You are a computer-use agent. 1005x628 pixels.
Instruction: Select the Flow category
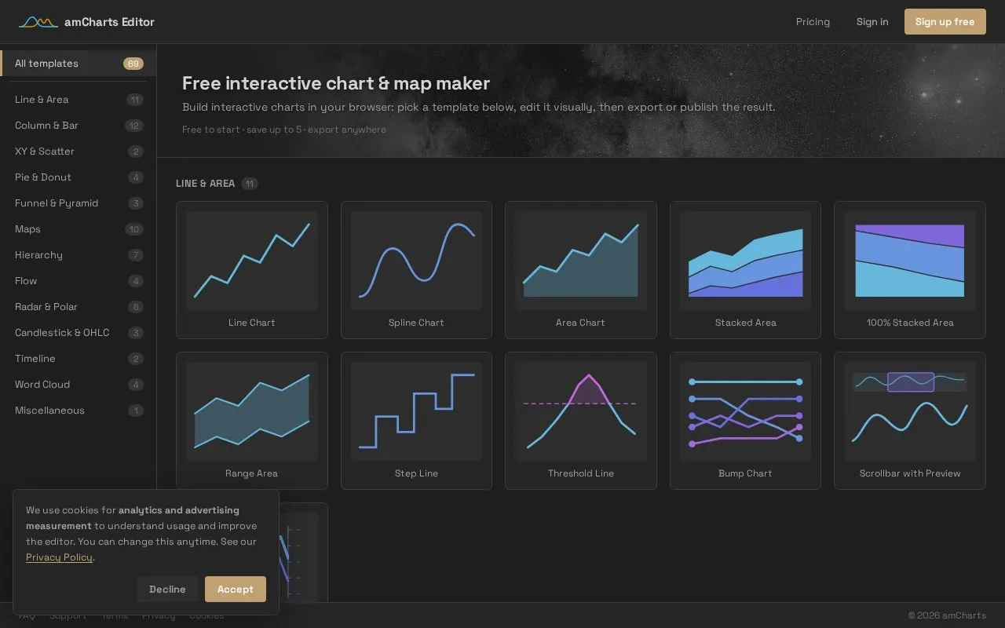click(79, 281)
